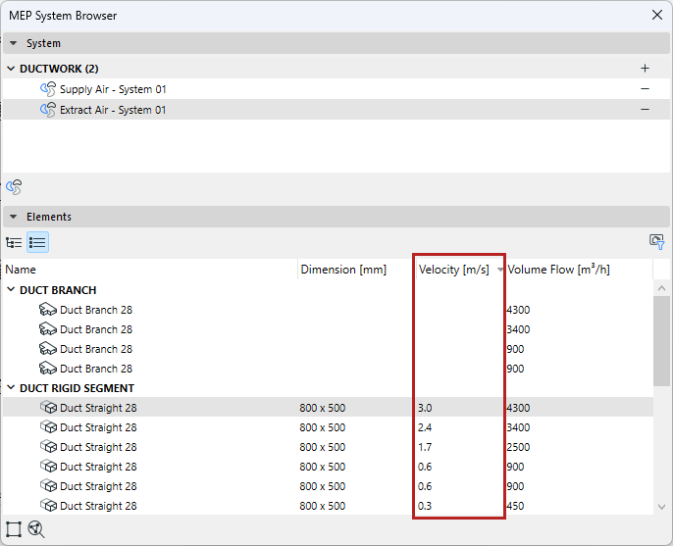
Task: Open the element filter settings icon
Action: [x=656, y=242]
